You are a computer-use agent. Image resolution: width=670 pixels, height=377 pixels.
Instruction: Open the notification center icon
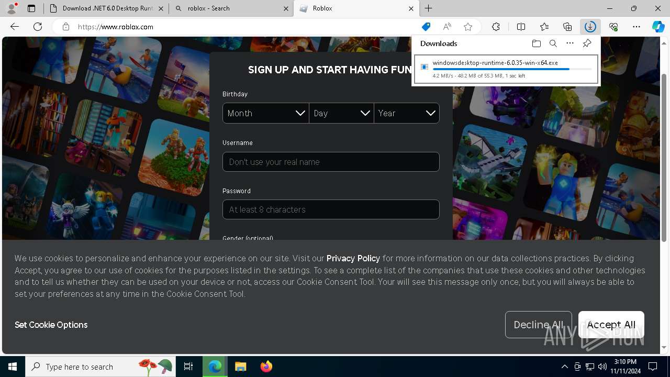coord(653,367)
